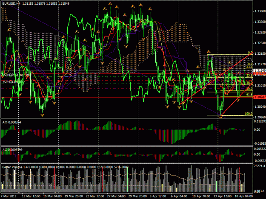Click the volume scale value 25271.4
Screen dimensions: 266x199
pos(260,166)
